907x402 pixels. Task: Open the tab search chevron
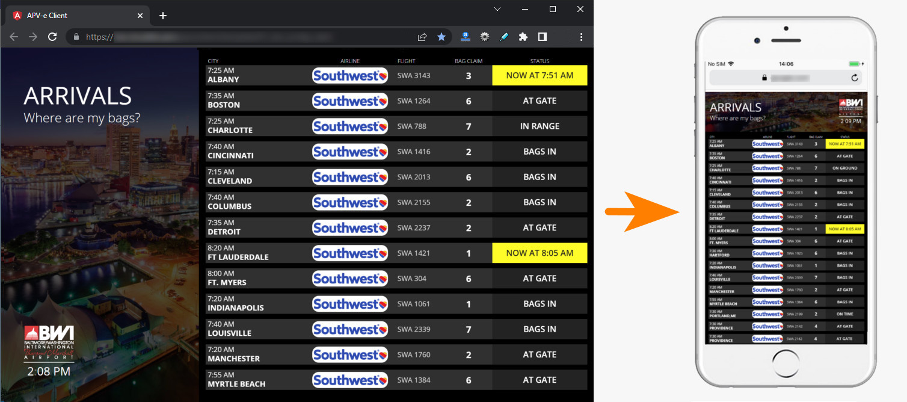(x=497, y=9)
